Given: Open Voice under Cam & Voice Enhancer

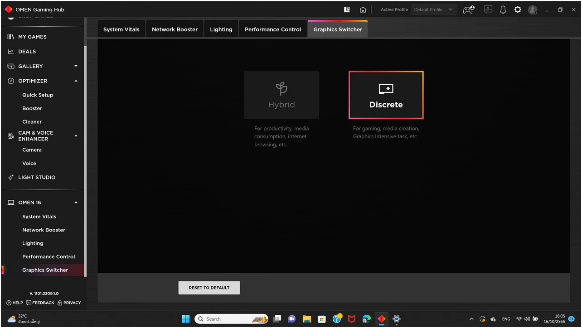Looking at the screenshot, I should [29, 163].
